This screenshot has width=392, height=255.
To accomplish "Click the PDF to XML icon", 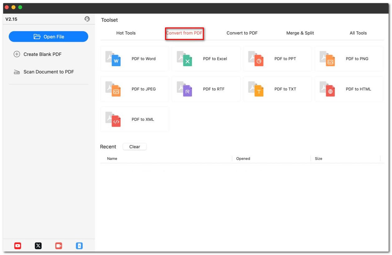I will (113, 119).
